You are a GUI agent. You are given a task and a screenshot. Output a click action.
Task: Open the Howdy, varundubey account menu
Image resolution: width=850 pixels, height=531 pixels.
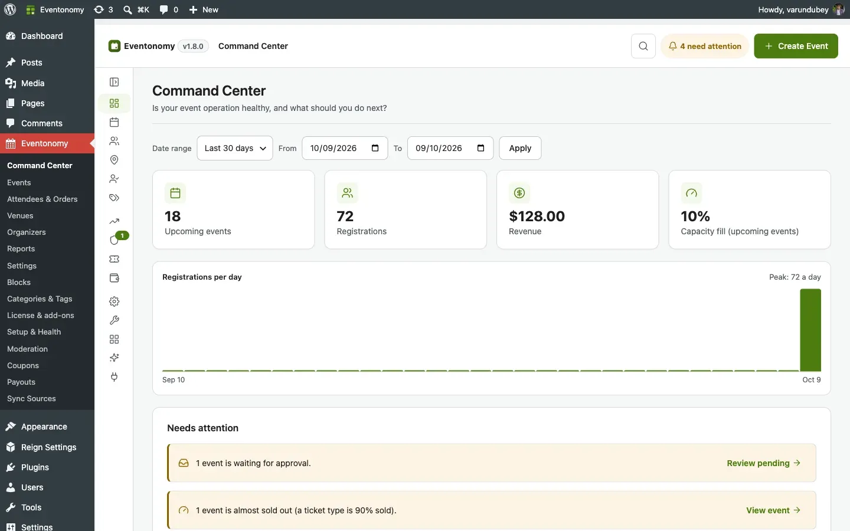tap(801, 9)
